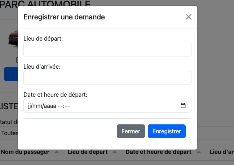The width and height of the screenshot is (234, 165).
Task: Click the Lieu d'arrivée text field
Action: pos(107,78)
